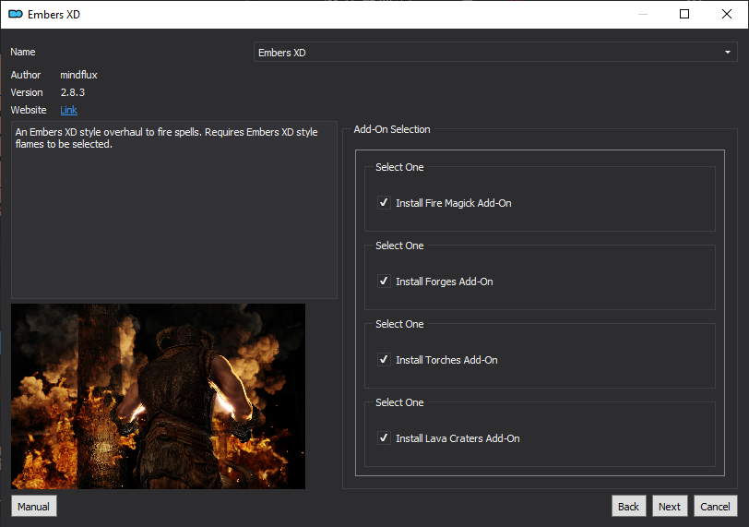
Task: Click the Add-On Selection group heading
Action: [x=392, y=129]
